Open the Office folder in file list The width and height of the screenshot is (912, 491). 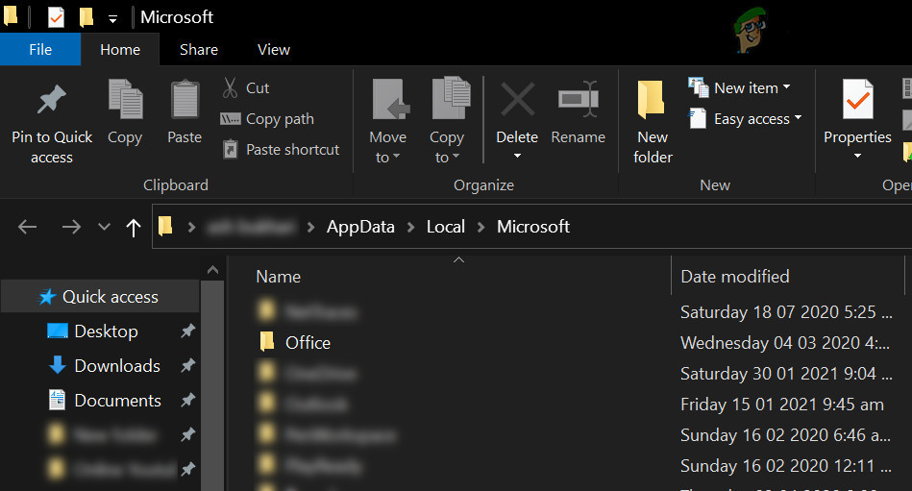(x=308, y=343)
